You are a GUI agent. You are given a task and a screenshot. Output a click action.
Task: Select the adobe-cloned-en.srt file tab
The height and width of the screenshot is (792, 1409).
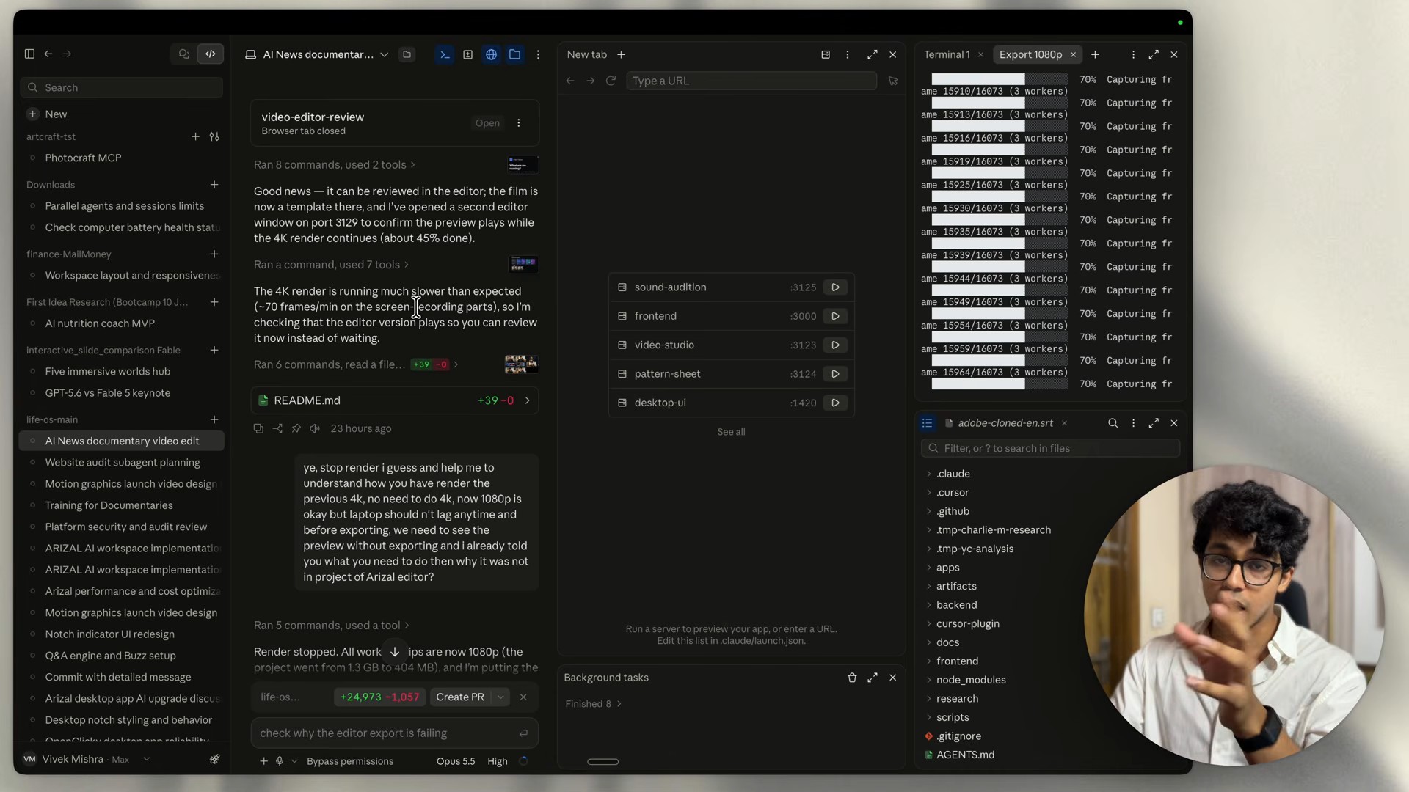pyautogui.click(x=1005, y=423)
